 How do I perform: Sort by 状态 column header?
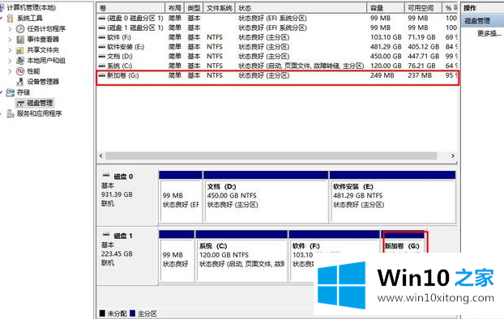coord(301,8)
